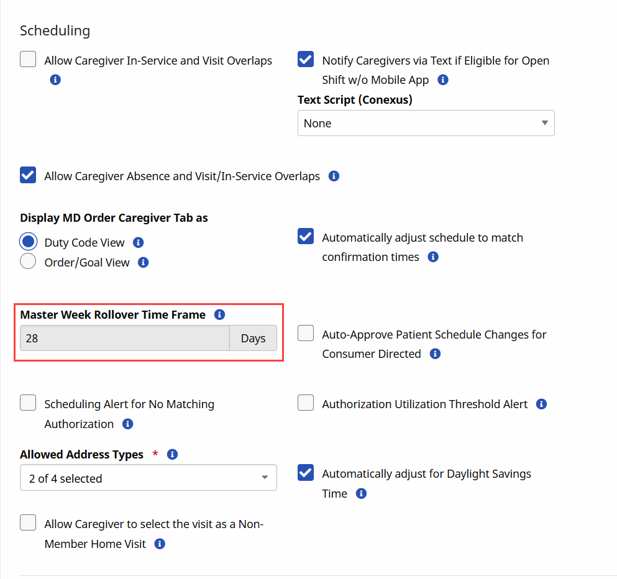Open info icon for Daylight Savings Time setting
The width and height of the screenshot is (617, 579).
coord(361,494)
